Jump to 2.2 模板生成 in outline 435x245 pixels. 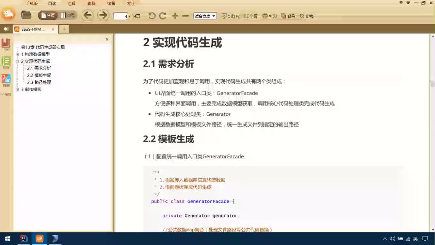(39, 76)
